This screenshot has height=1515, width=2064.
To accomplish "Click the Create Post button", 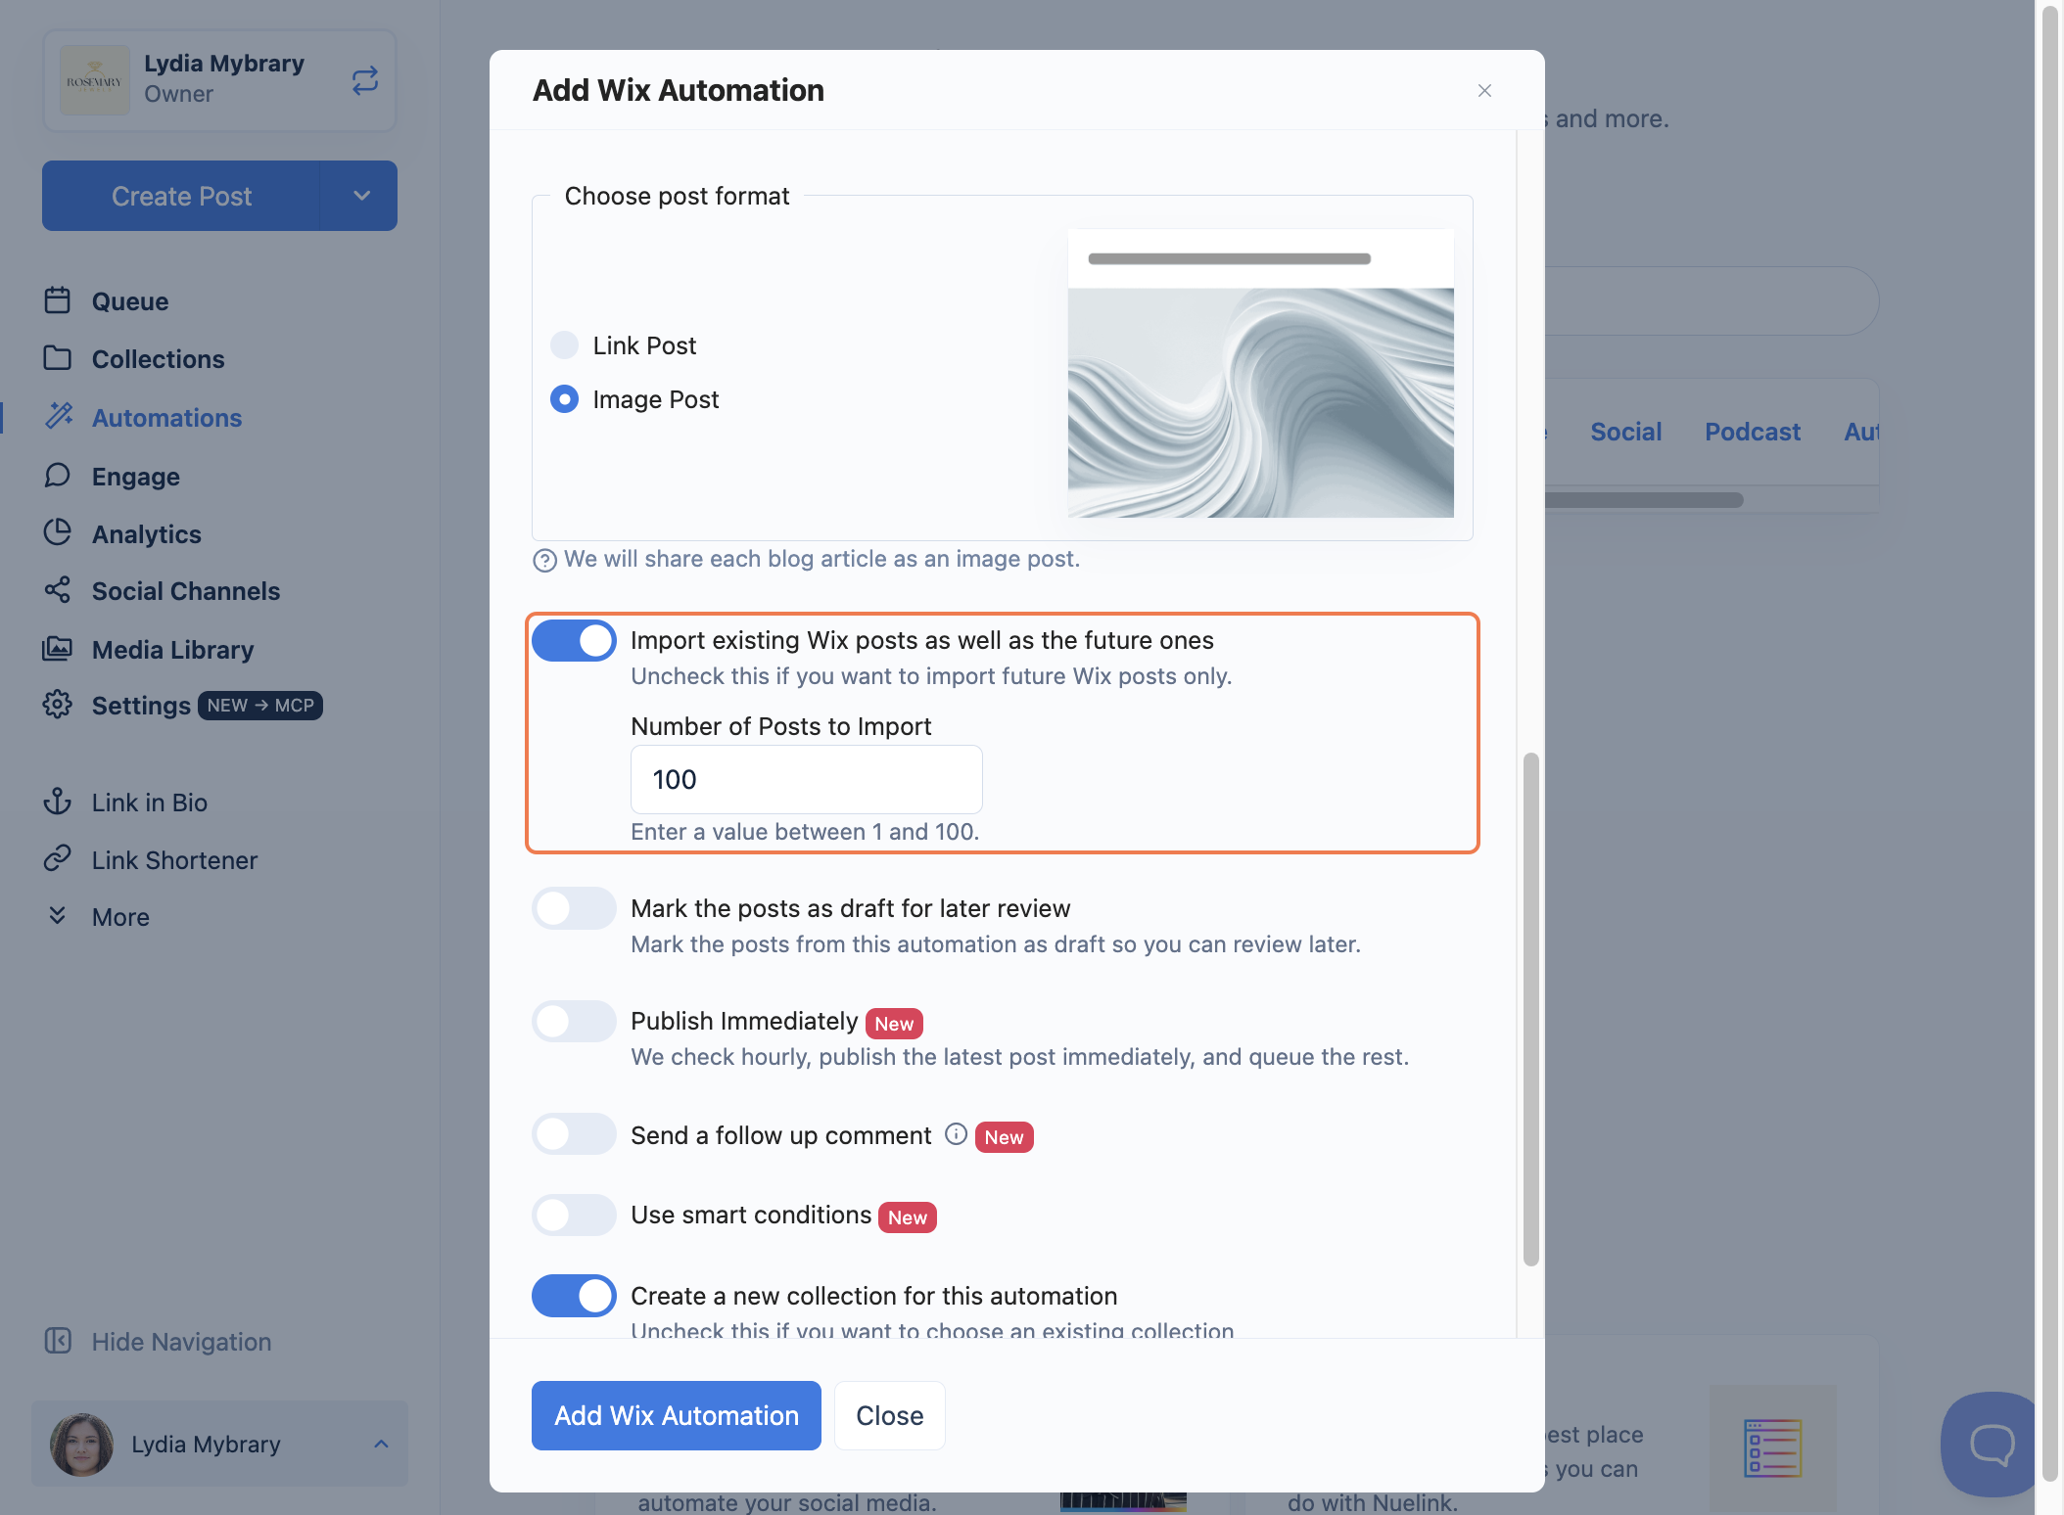I will [181, 196].
